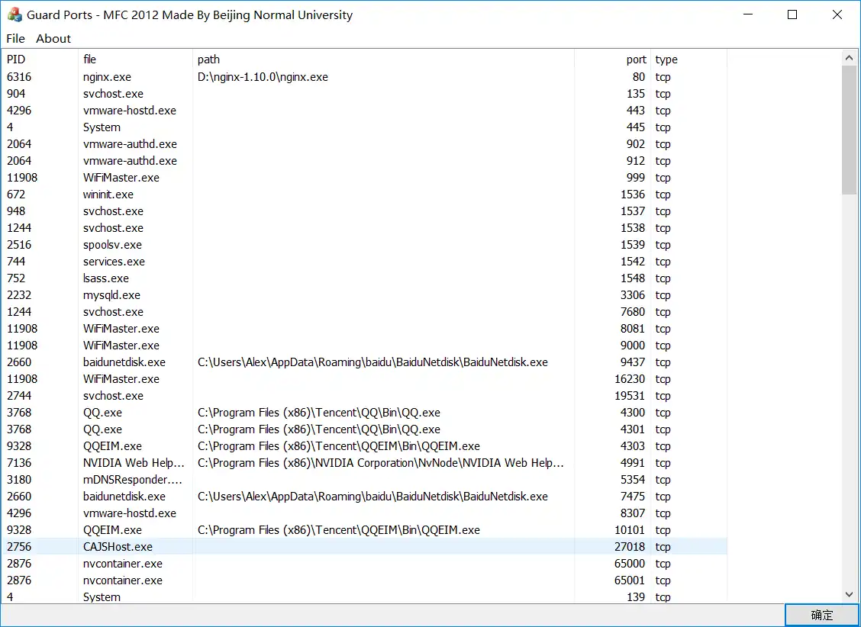Select svchost.exe with PID 948
Image resolution: width=861 pixels, height=627 pixels.
pyautogui.click(x=365, y=211)
